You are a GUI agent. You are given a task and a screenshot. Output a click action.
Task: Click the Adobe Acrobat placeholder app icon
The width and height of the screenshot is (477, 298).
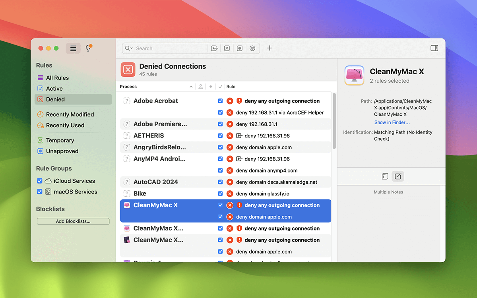coord(127,101)
